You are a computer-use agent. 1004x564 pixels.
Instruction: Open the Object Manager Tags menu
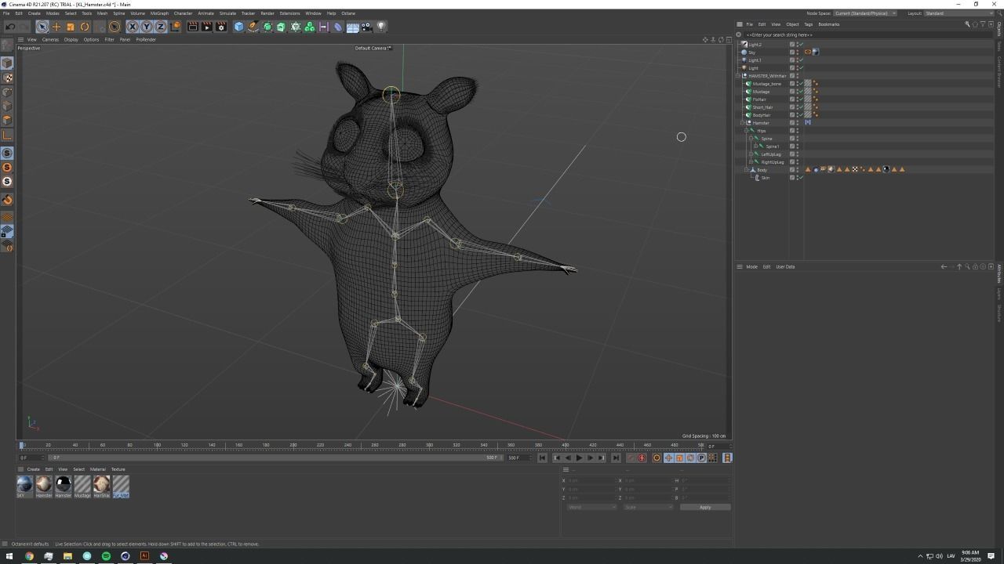click(x=808, y=24)
